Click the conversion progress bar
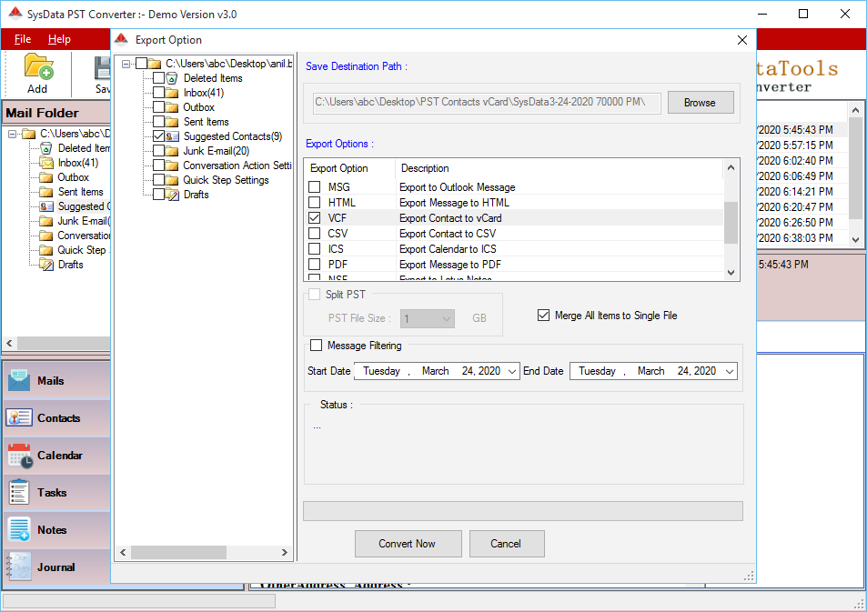Viewport: 867px width, 612px height. pyautogui.click(x=523, y=511)
